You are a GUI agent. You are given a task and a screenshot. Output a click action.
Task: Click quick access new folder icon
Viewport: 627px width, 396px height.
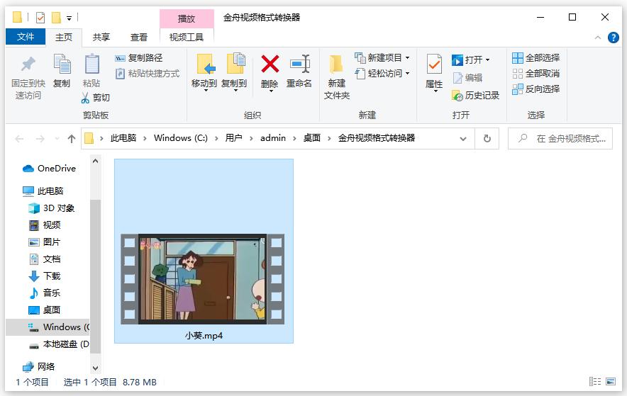pyautogui.click(x=56, y=18)
